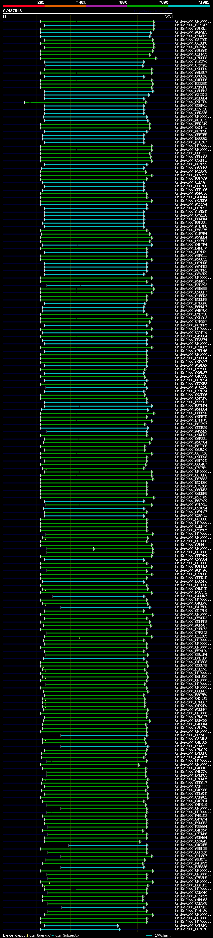Click label UniRef100_C1BH70
Image resolution: width=213 pixels, height=938 pixels.
(x=191, y=526)
